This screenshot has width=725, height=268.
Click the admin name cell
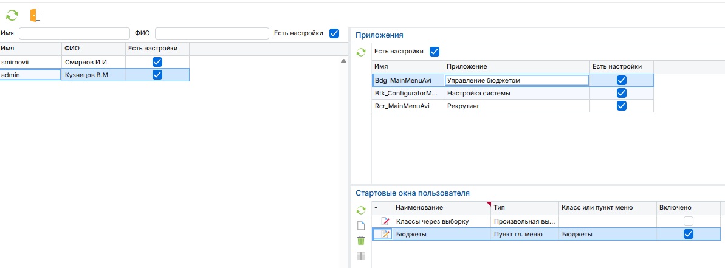(30, 75)
